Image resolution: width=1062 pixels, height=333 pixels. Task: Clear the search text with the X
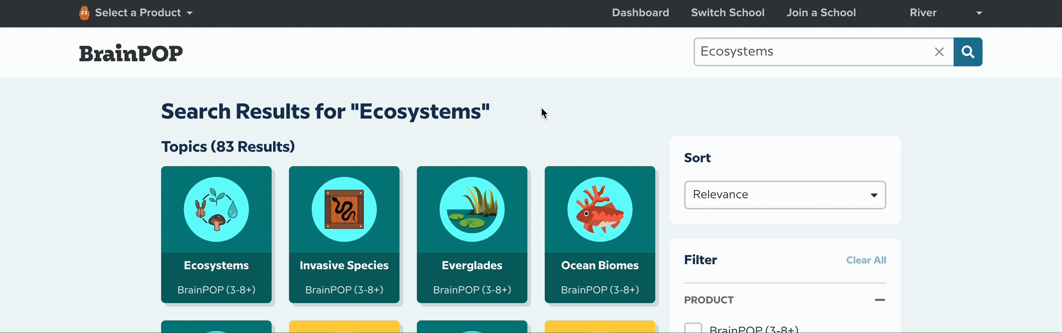pos(939,52)
